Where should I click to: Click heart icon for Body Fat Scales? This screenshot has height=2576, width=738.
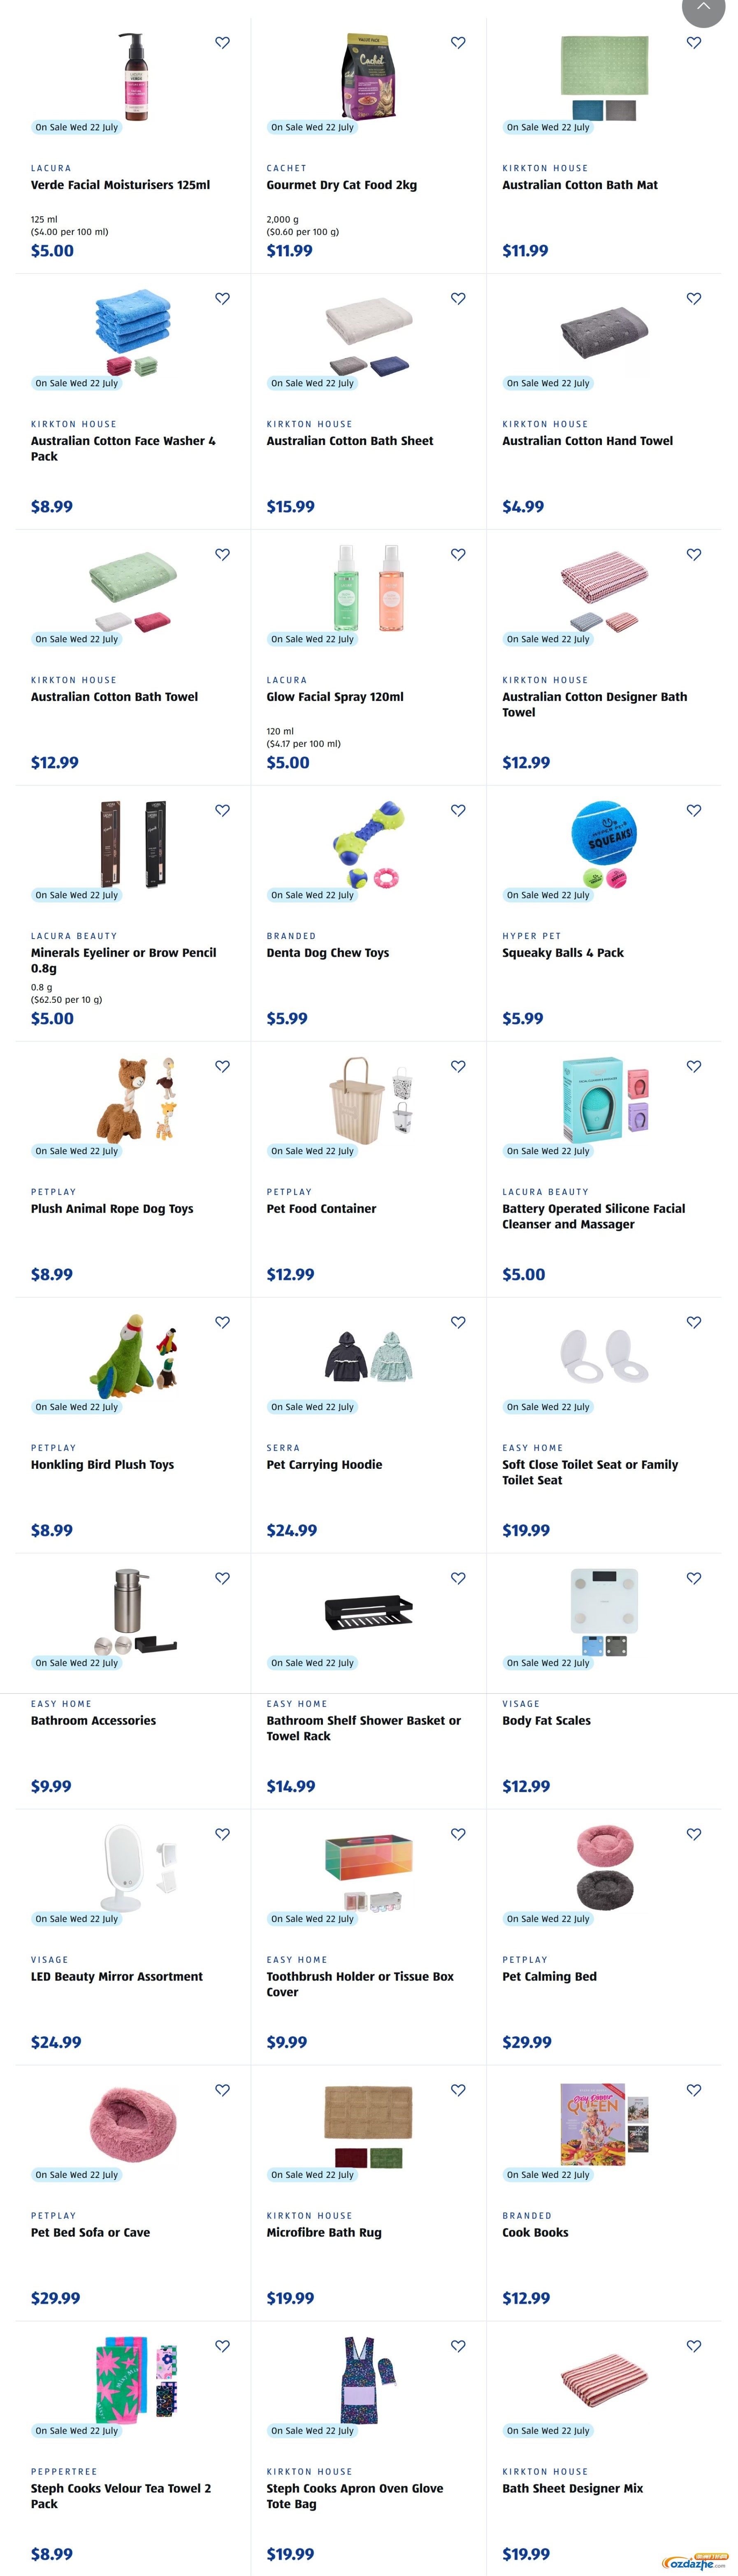point(694,1579)
